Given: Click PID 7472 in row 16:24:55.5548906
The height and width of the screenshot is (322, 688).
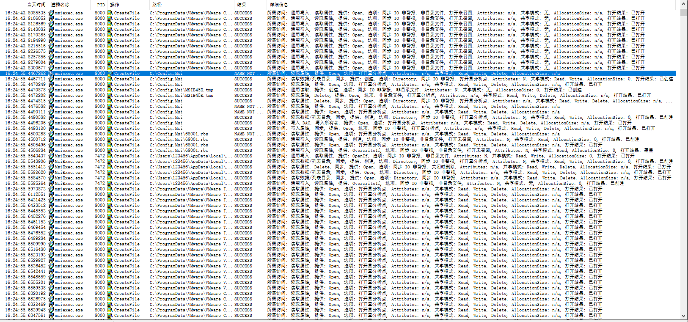Looking at the screenshot, I should [x=100, y=161].
